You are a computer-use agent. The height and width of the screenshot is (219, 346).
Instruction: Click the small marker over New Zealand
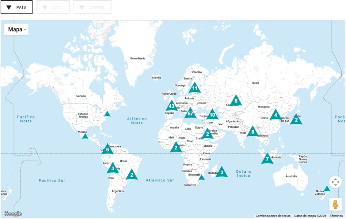tap(327, 189)
